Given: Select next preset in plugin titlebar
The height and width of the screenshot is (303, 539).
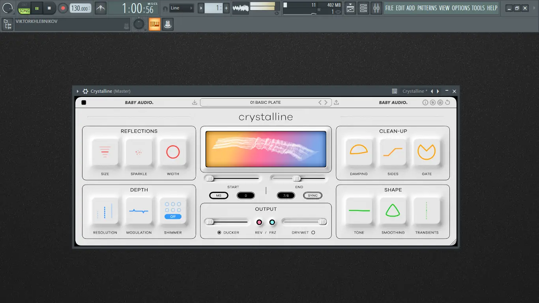Looking at the screenshot, I should tap(438, 91).
